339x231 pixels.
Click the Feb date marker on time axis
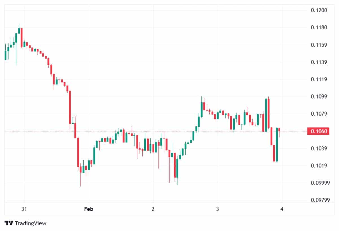[x=88, y=209]
